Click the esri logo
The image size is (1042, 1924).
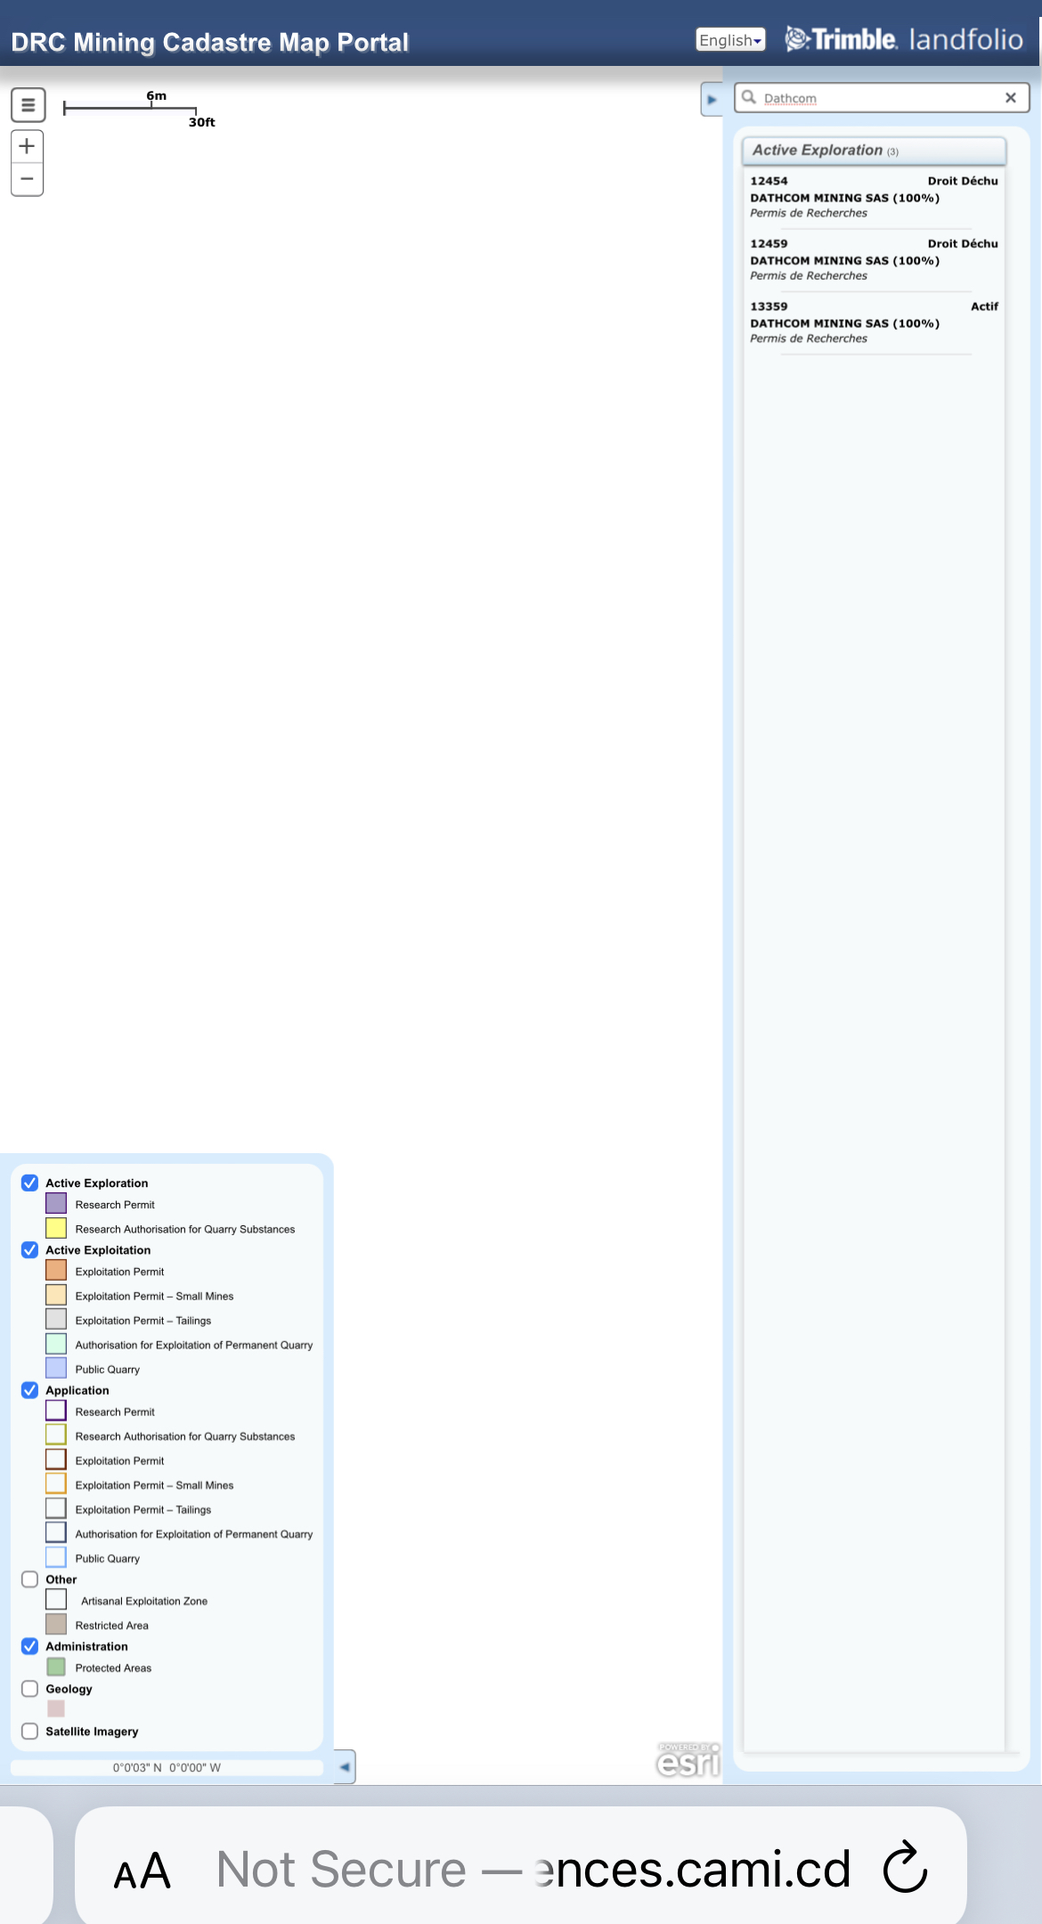coord(688,1759)
